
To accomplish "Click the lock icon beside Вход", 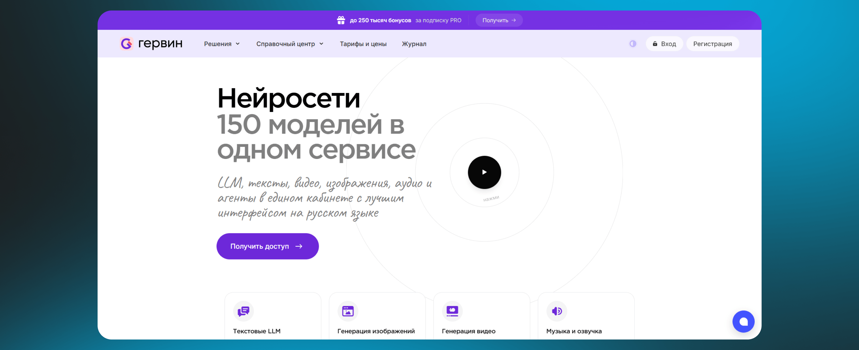I will [x=655, y=44].
